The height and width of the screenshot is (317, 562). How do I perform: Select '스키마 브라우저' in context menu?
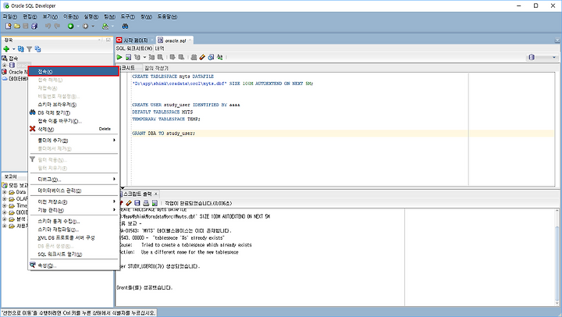click(73, 105)
